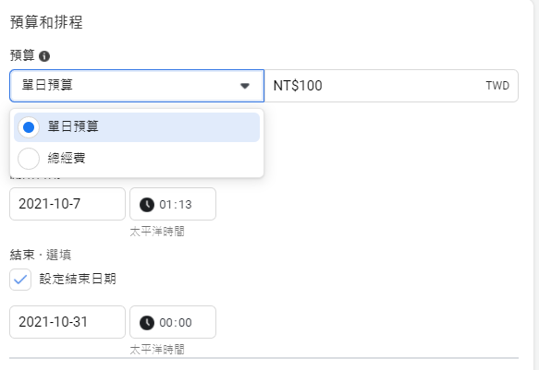This screenshot has width=539, height=370.
Task: Click the start time 01:13 field
Action: 173,204
